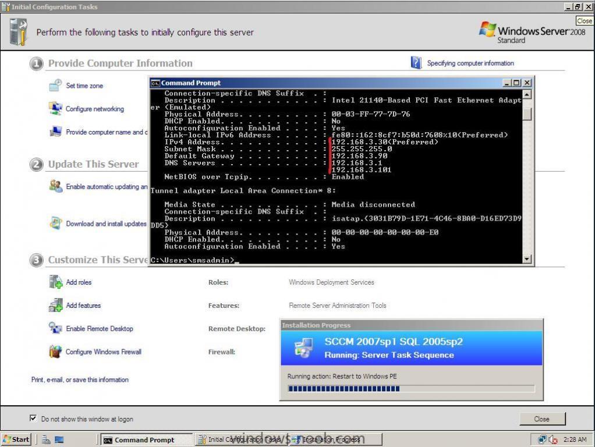The image size is (595, 447).
Task: Click the Update This Server heading
Action: [x=93, y=164]
